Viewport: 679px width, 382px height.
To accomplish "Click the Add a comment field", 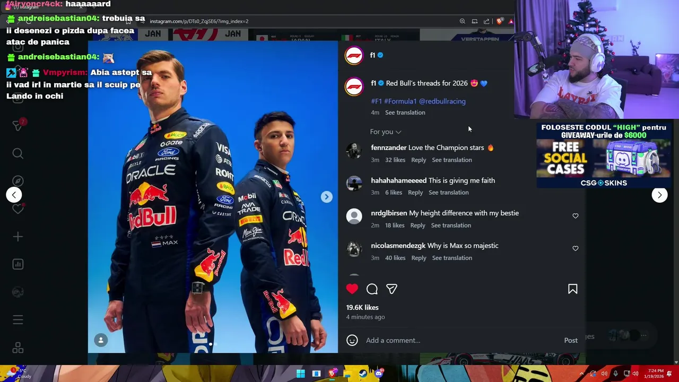I will point(462,340).
